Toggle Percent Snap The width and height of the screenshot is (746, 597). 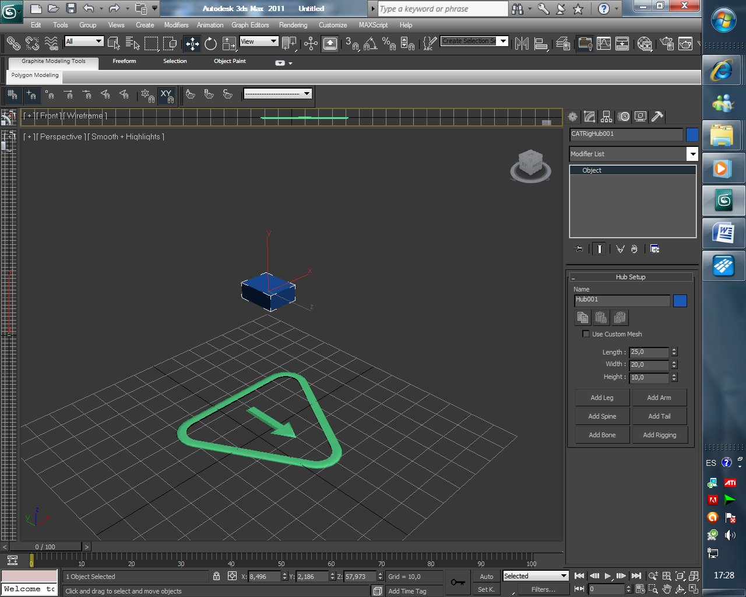pyautogui.click(x=389, y=44)
